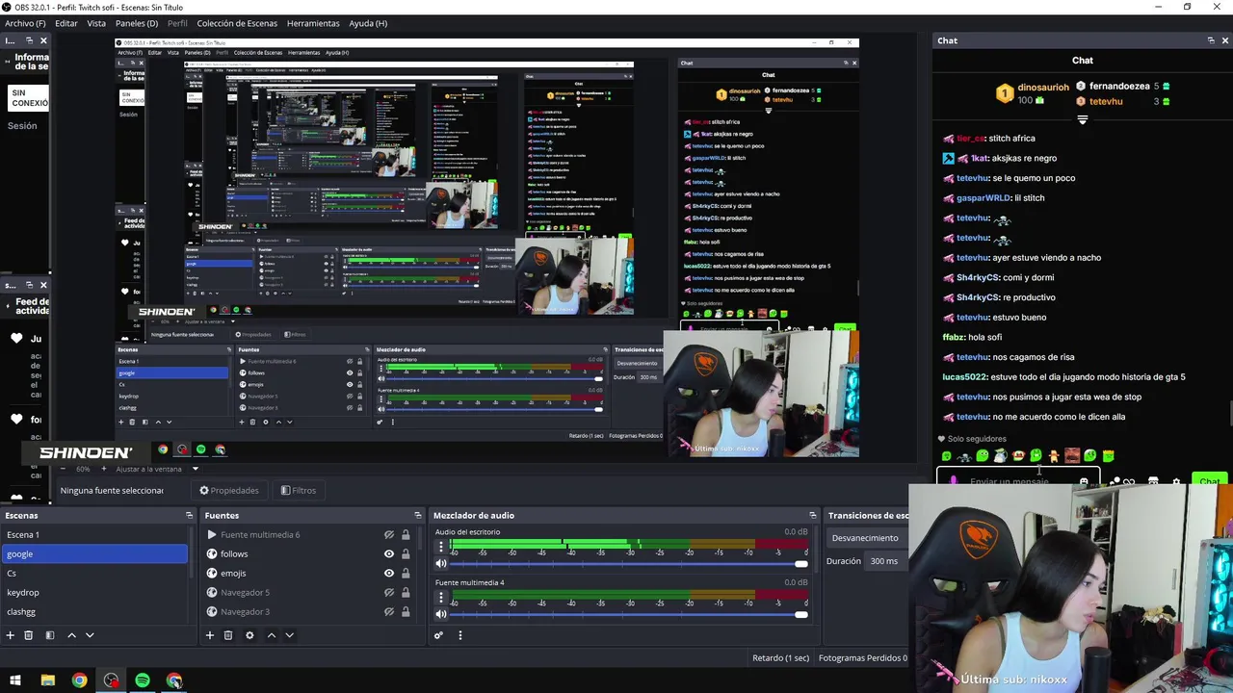
Task: Open the Herramientas menu
Action: tap(313, 23)
